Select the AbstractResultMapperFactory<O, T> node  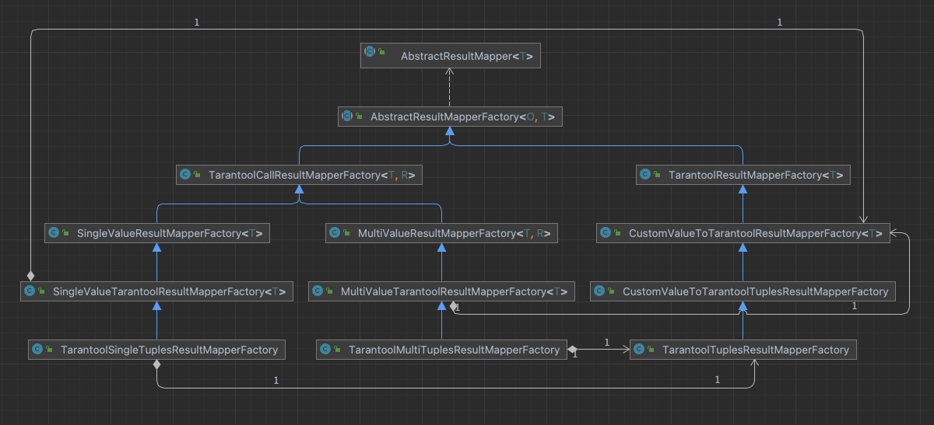tap(450, 117)
